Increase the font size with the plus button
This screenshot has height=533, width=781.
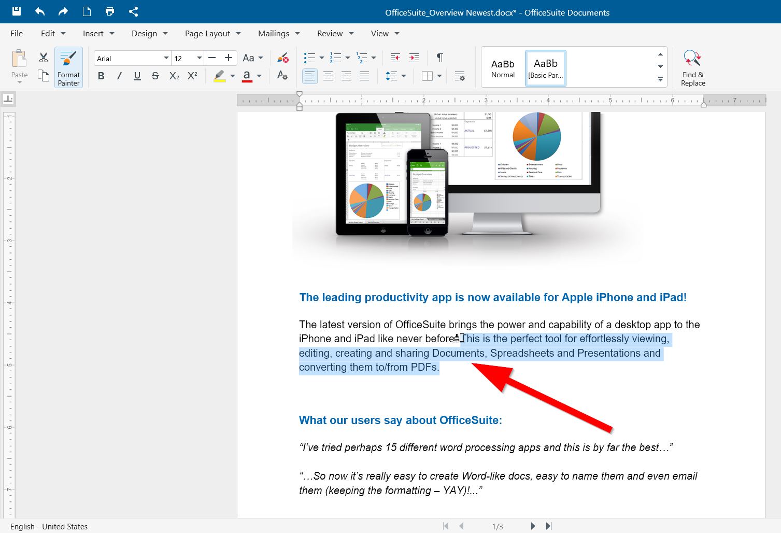(228, 58)
